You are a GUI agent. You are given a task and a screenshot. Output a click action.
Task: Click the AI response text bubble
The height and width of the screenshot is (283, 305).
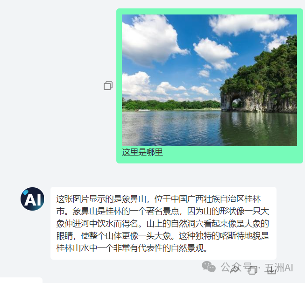[163, 223]
